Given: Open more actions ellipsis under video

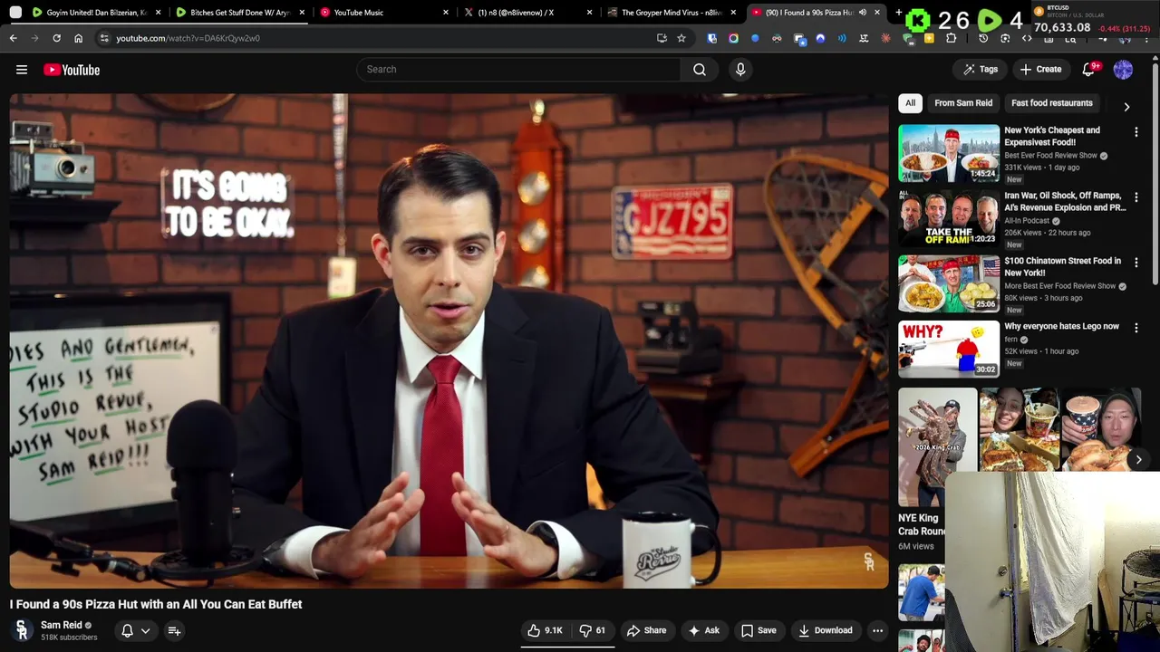Looking at the screenshot, I should [x=877, y=630].
